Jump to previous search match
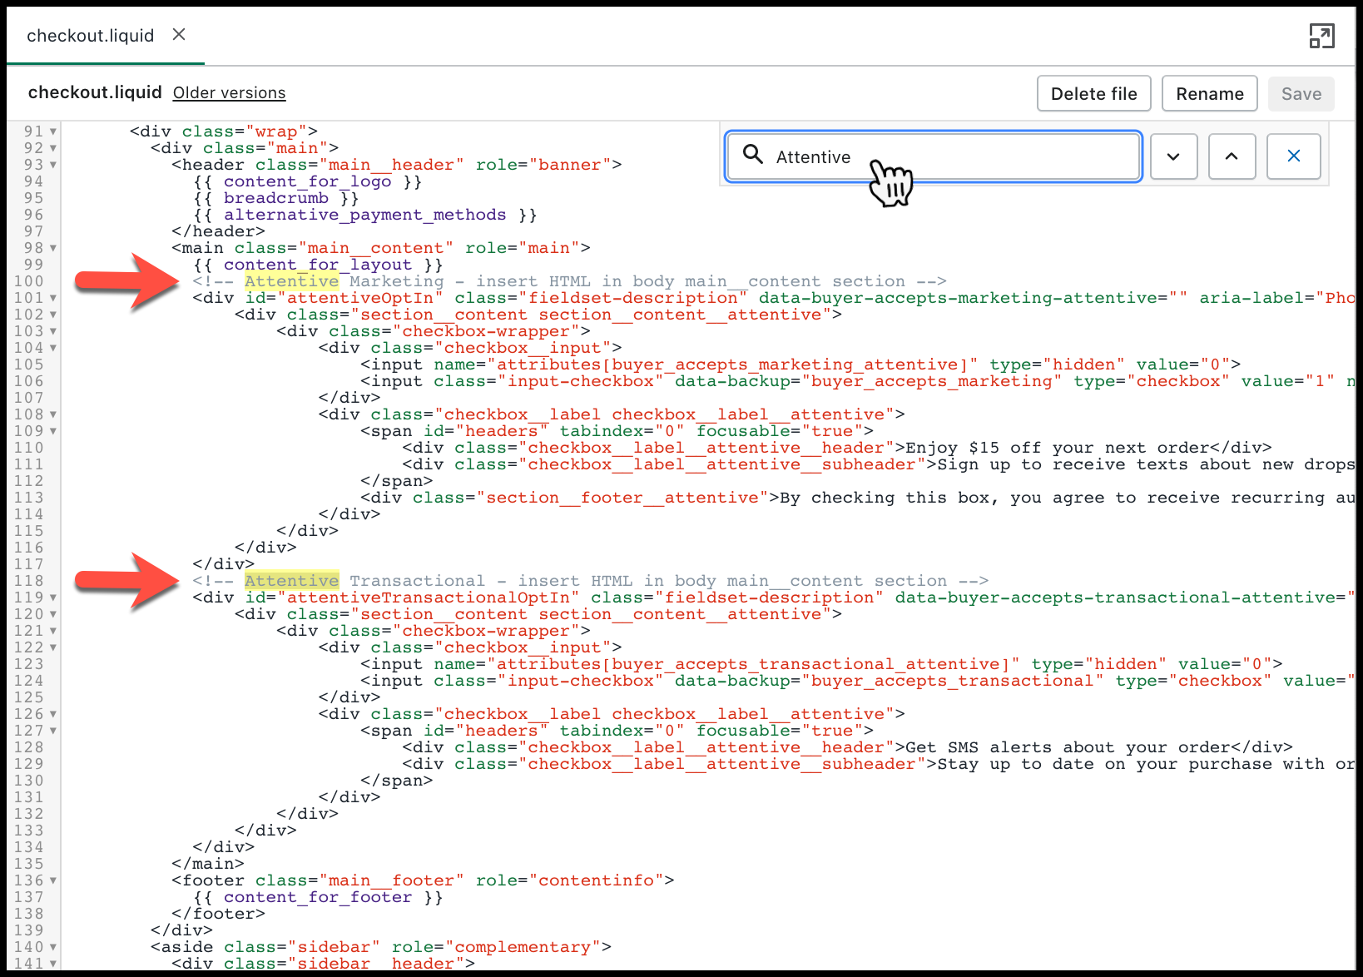1363x977 pixels. [1232, 156]
